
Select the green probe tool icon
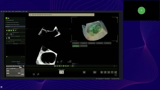coord(7,34)
